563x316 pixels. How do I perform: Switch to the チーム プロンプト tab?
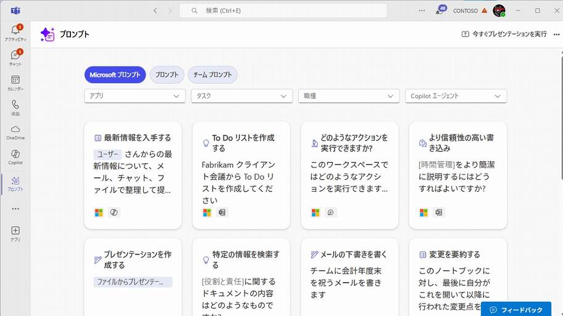(212, 75)
